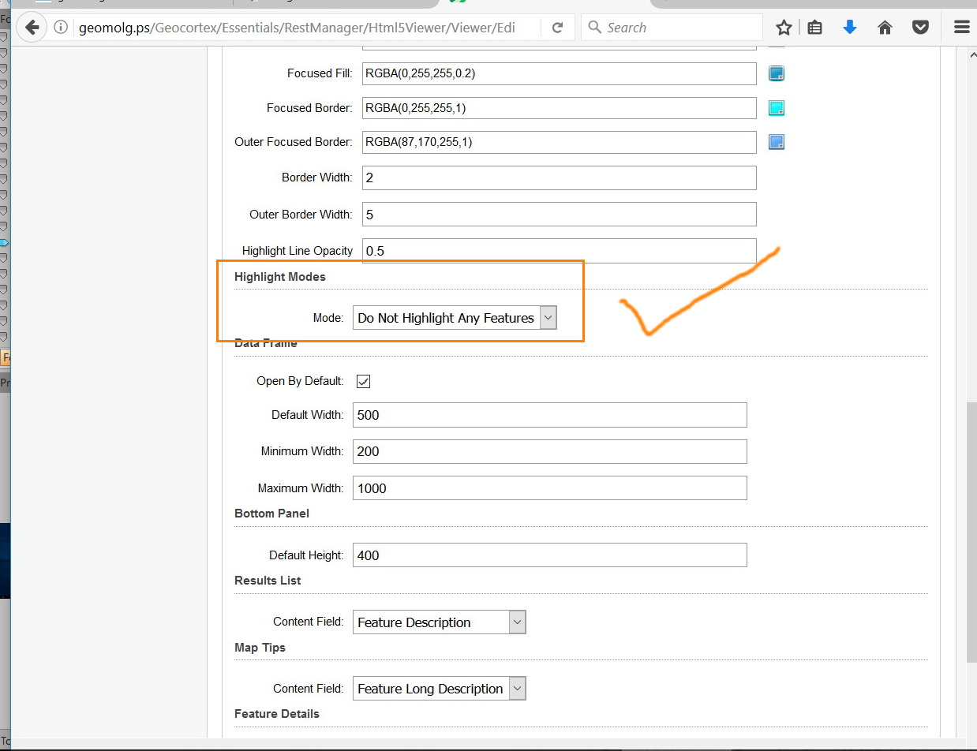Go to the browser home page icon
This screenshot has width=977, height=751.
click(885, 28)
